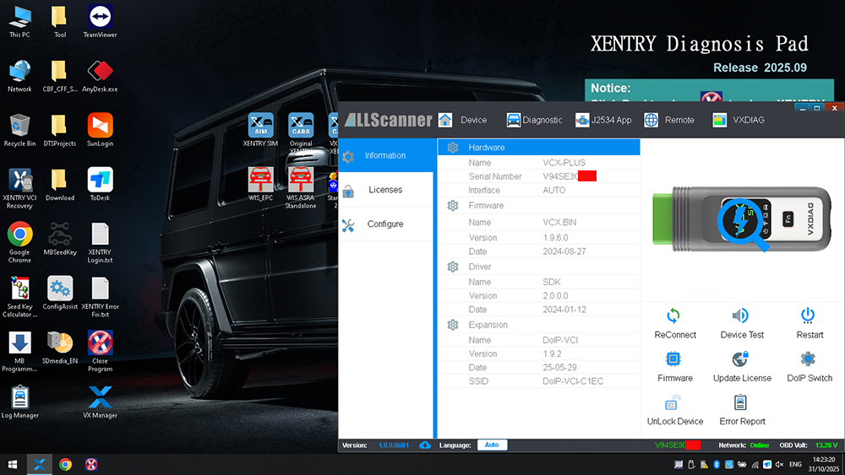Screen dimensions: 845x475
Task: Open the Error Report
Action: click(x=741, y=403)
